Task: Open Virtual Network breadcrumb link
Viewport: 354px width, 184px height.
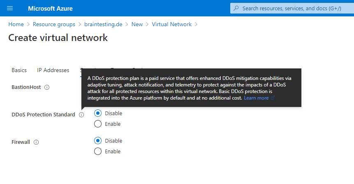Action: click(x=171, y=24)
